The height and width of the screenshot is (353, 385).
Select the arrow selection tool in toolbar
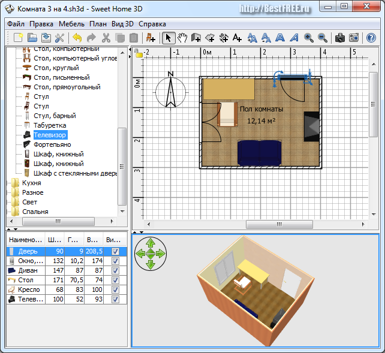click(169, 38)
